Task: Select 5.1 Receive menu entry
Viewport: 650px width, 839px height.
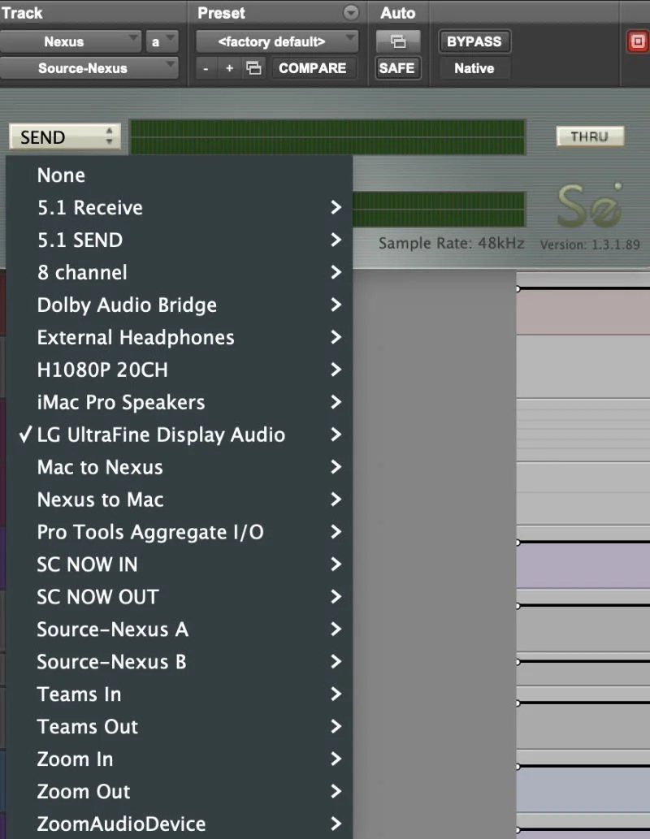Action: click(180, 207)
